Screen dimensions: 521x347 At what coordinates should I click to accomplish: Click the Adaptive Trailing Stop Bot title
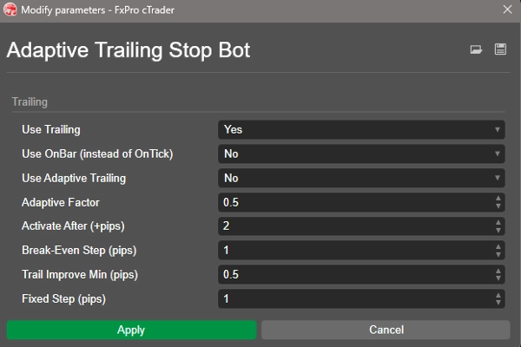[x=129, y=50]
